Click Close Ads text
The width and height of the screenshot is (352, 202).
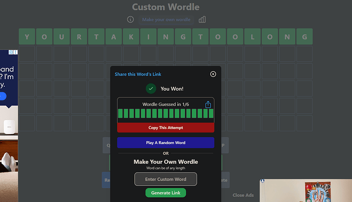243,195
